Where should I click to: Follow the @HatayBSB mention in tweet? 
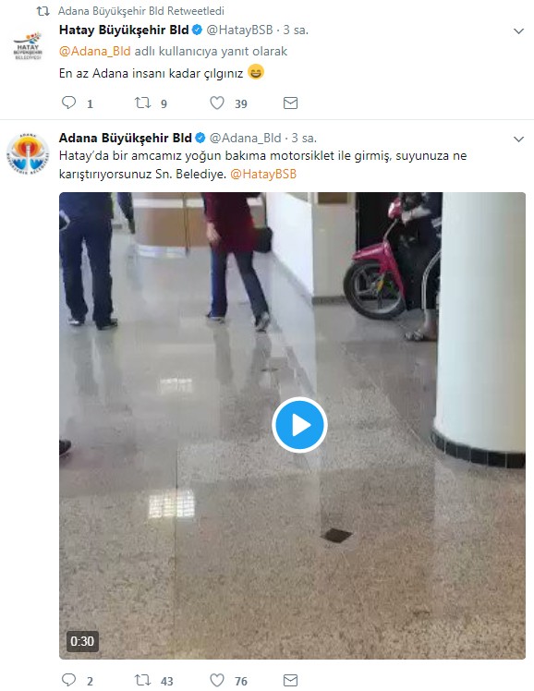(263, 174)
